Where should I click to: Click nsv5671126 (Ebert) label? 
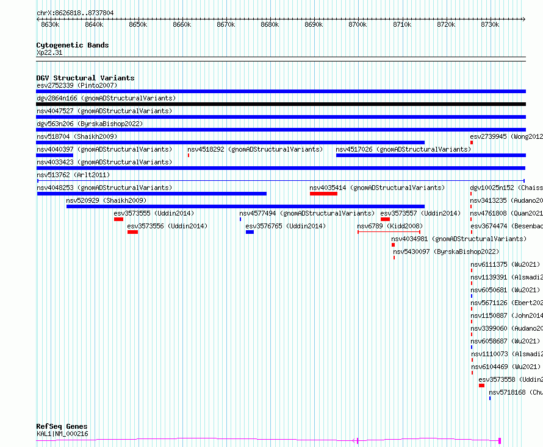pyautogui.click(x=506, y=303)
